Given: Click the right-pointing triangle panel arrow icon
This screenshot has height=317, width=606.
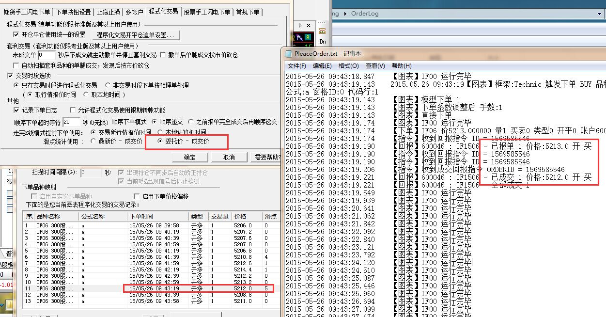Looking at the screenshot, I should coord(300,25).
